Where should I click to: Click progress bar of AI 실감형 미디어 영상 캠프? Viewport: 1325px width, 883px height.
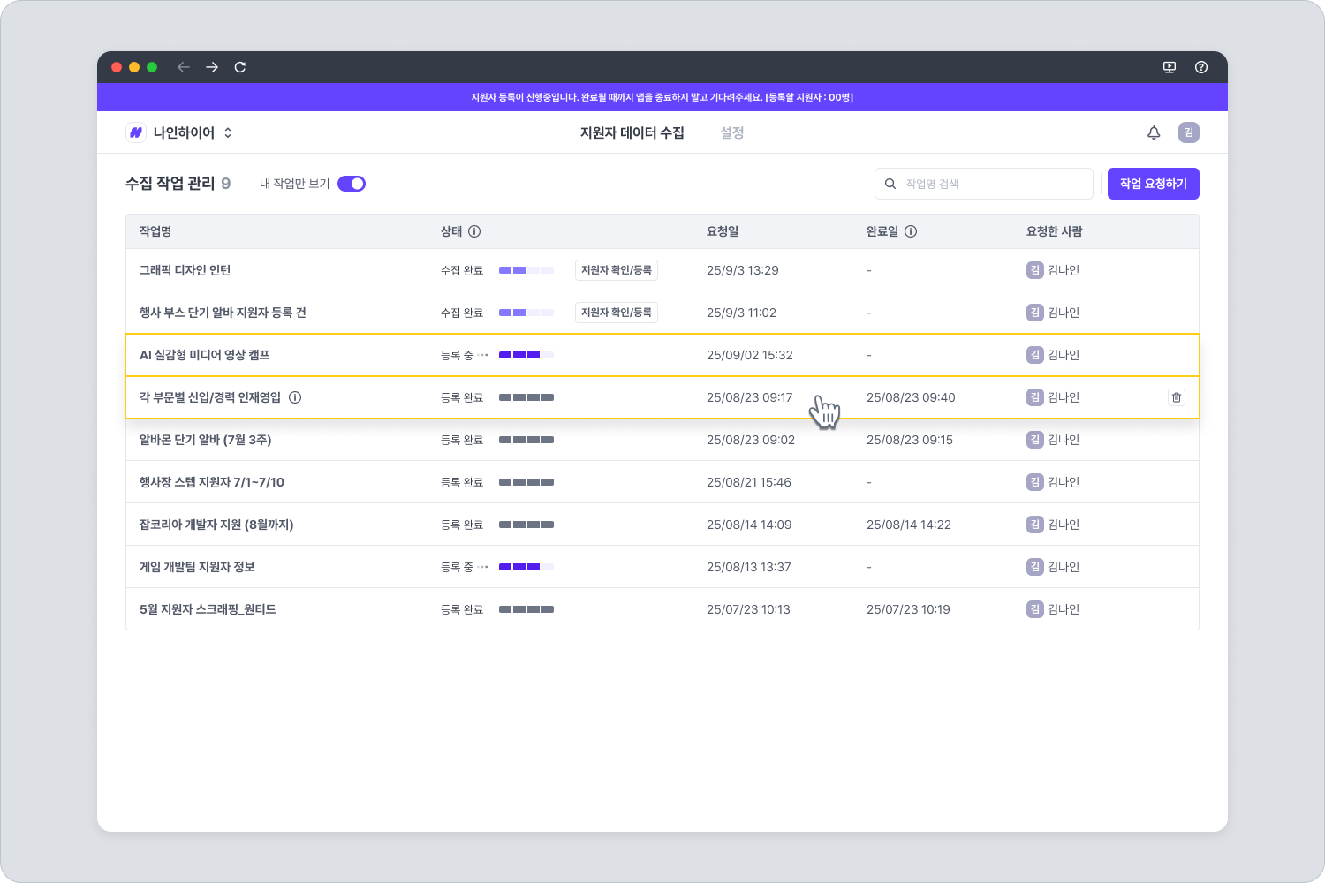point(526,355)
